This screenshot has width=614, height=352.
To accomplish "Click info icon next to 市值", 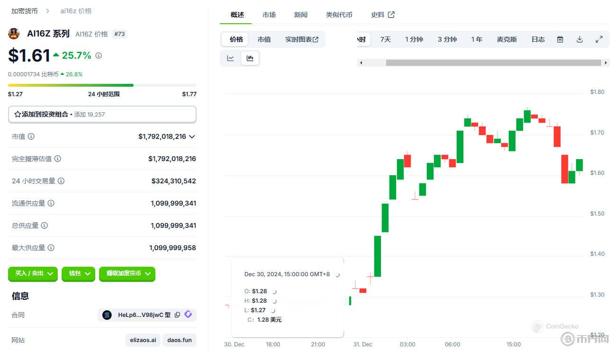I will click(31, 136).
